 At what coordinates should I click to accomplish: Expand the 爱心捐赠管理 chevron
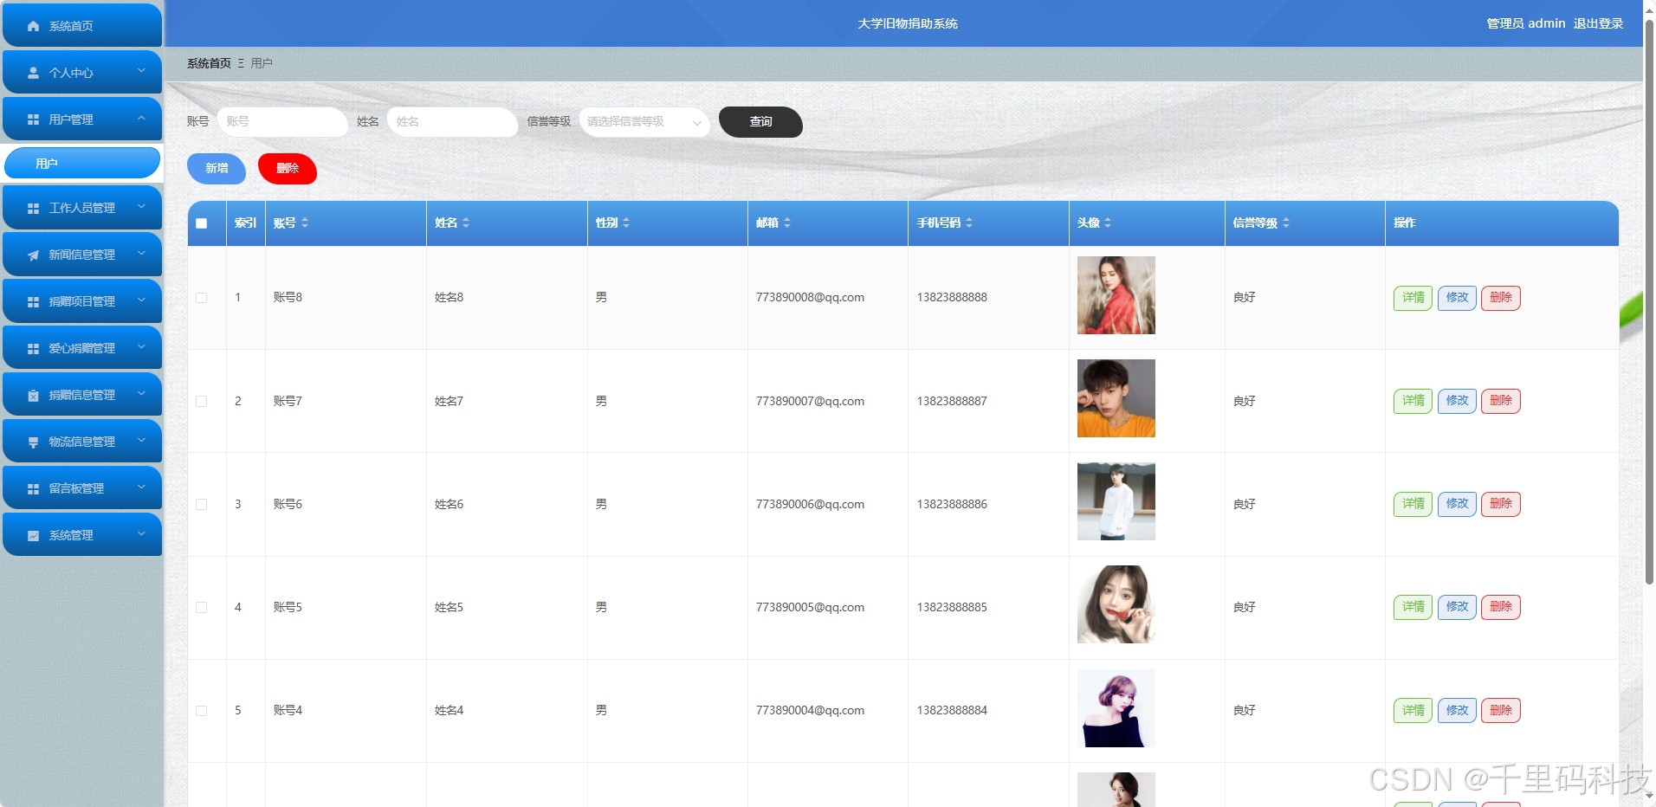[141, 347]
